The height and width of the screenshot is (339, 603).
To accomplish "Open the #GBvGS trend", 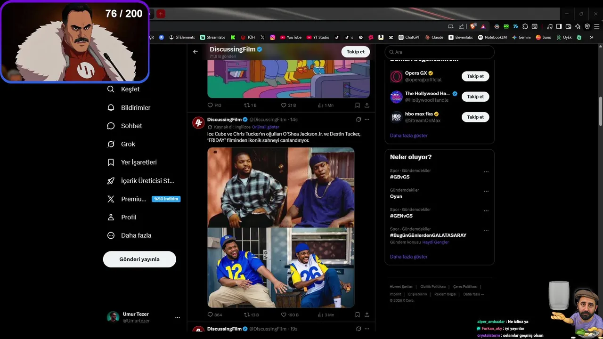I will click(399, 177).
